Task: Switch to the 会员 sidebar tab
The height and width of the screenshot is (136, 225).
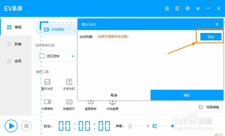Action: point(16,61)
